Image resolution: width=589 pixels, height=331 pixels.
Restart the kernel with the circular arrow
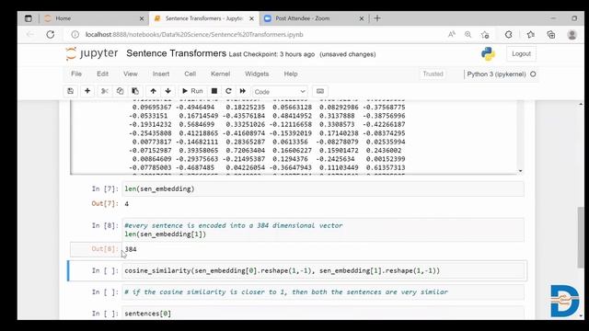[228, 91]
